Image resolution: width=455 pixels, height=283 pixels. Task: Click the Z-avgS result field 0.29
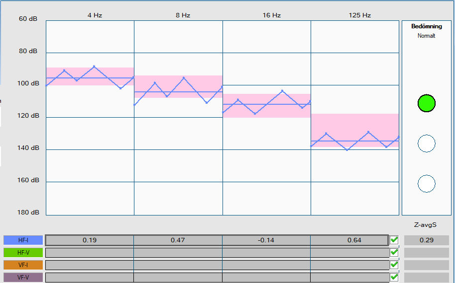pos(426,240)
